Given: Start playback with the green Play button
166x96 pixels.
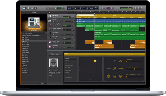Looking at the screenshot, I should point(59,8).
